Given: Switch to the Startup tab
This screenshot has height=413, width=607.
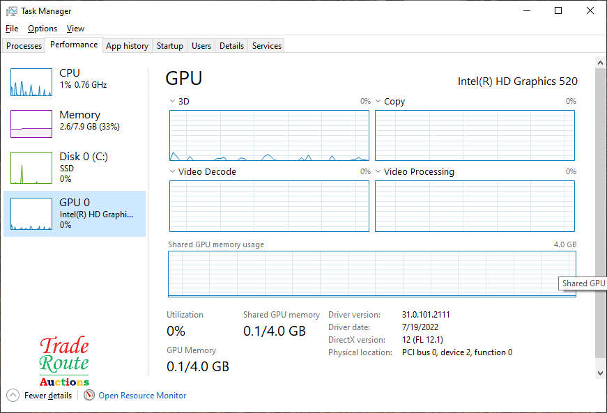Looking at the screenshot, I should click(x=169, y=46).
